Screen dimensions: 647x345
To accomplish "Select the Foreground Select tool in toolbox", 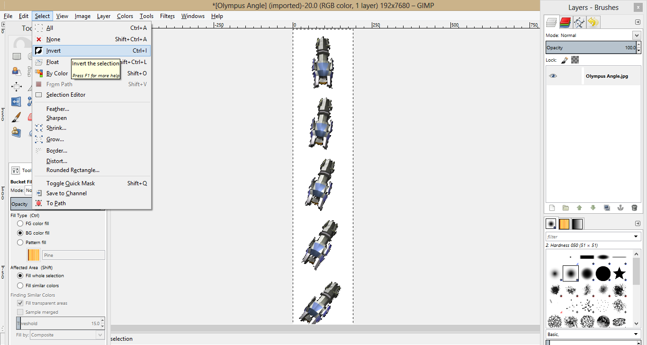I will [x=17, y=72].
